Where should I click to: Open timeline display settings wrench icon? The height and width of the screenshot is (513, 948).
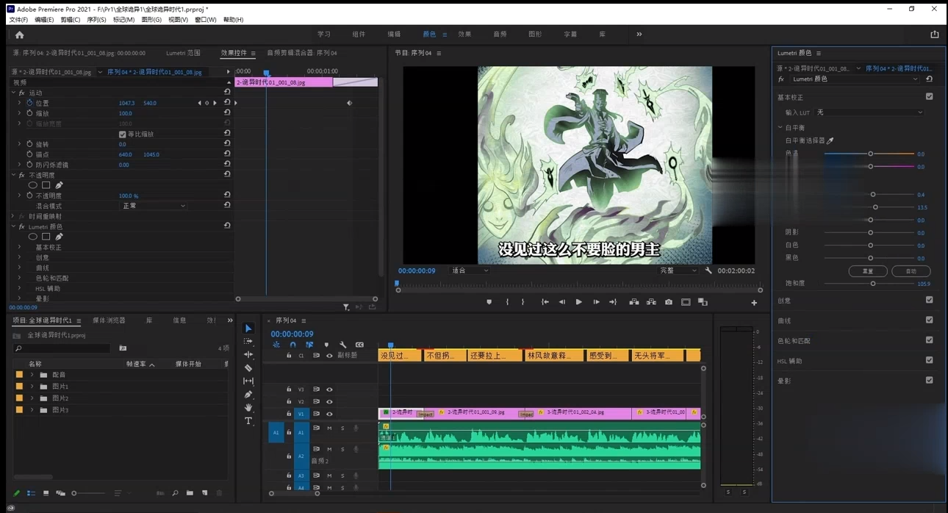(342, 345)
